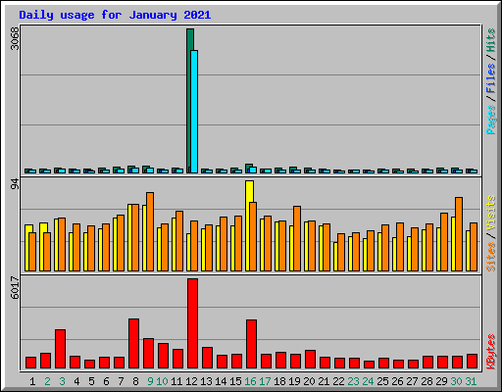Image resolution: width=502 pixels, height=392 pixels.
Task: Click green day label 17 on the x-axis
Action: click(x=265, y=381)
